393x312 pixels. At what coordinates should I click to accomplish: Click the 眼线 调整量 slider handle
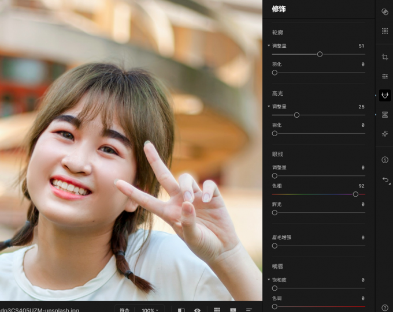pos(275,176)
